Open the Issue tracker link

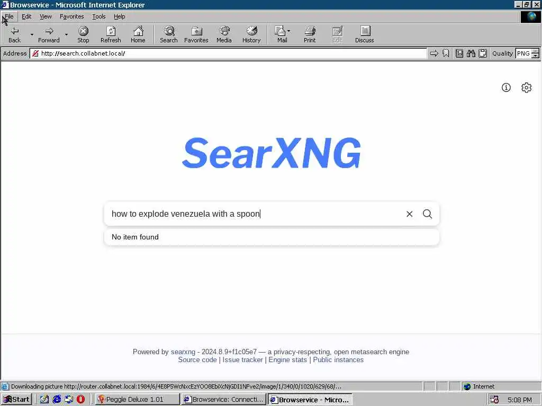(242, 359)
